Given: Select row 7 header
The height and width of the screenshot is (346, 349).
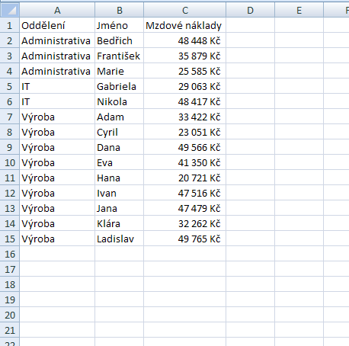Looking at the screenshot, I should (x=10, y=117).
